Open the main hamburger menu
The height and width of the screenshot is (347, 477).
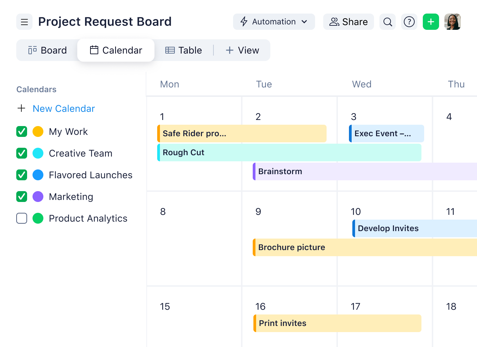[x=24, y=22]
